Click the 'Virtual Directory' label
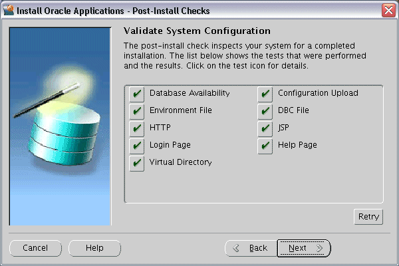Viewport: 399px width, 266px height. (x=181, y=162)
